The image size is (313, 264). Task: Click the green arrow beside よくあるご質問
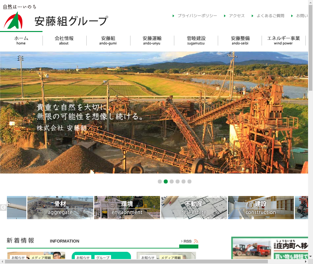252,16
